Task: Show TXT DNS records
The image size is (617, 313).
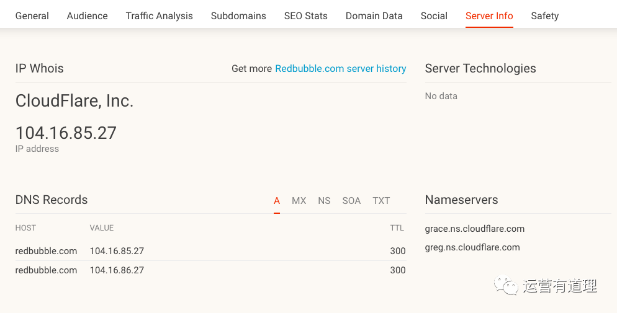Action: 381,200
